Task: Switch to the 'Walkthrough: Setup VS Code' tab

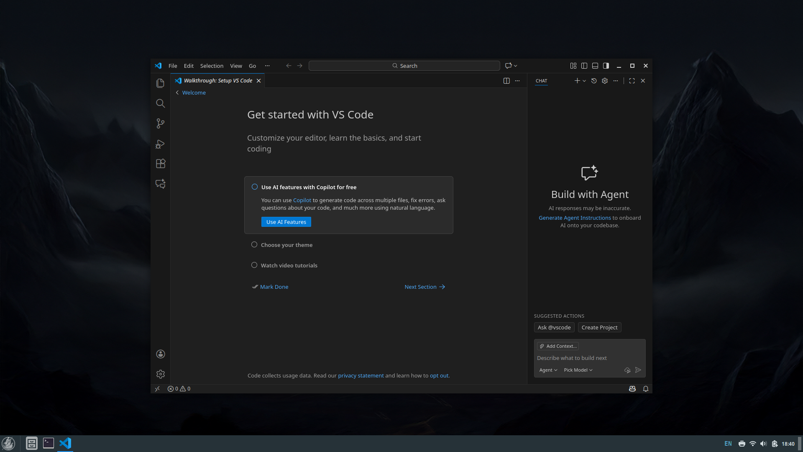Action: point(217,80)
